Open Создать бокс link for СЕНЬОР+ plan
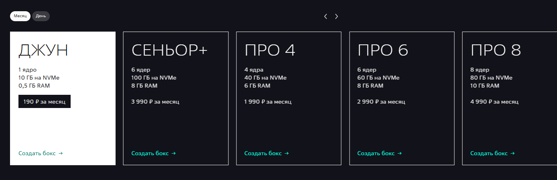This screenshot has height=180, width=557. 150,153
